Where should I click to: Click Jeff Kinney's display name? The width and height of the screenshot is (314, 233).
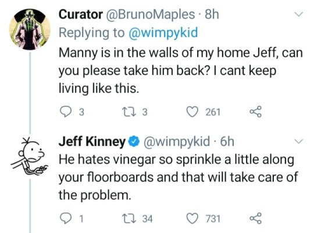(x=92, y=142)
